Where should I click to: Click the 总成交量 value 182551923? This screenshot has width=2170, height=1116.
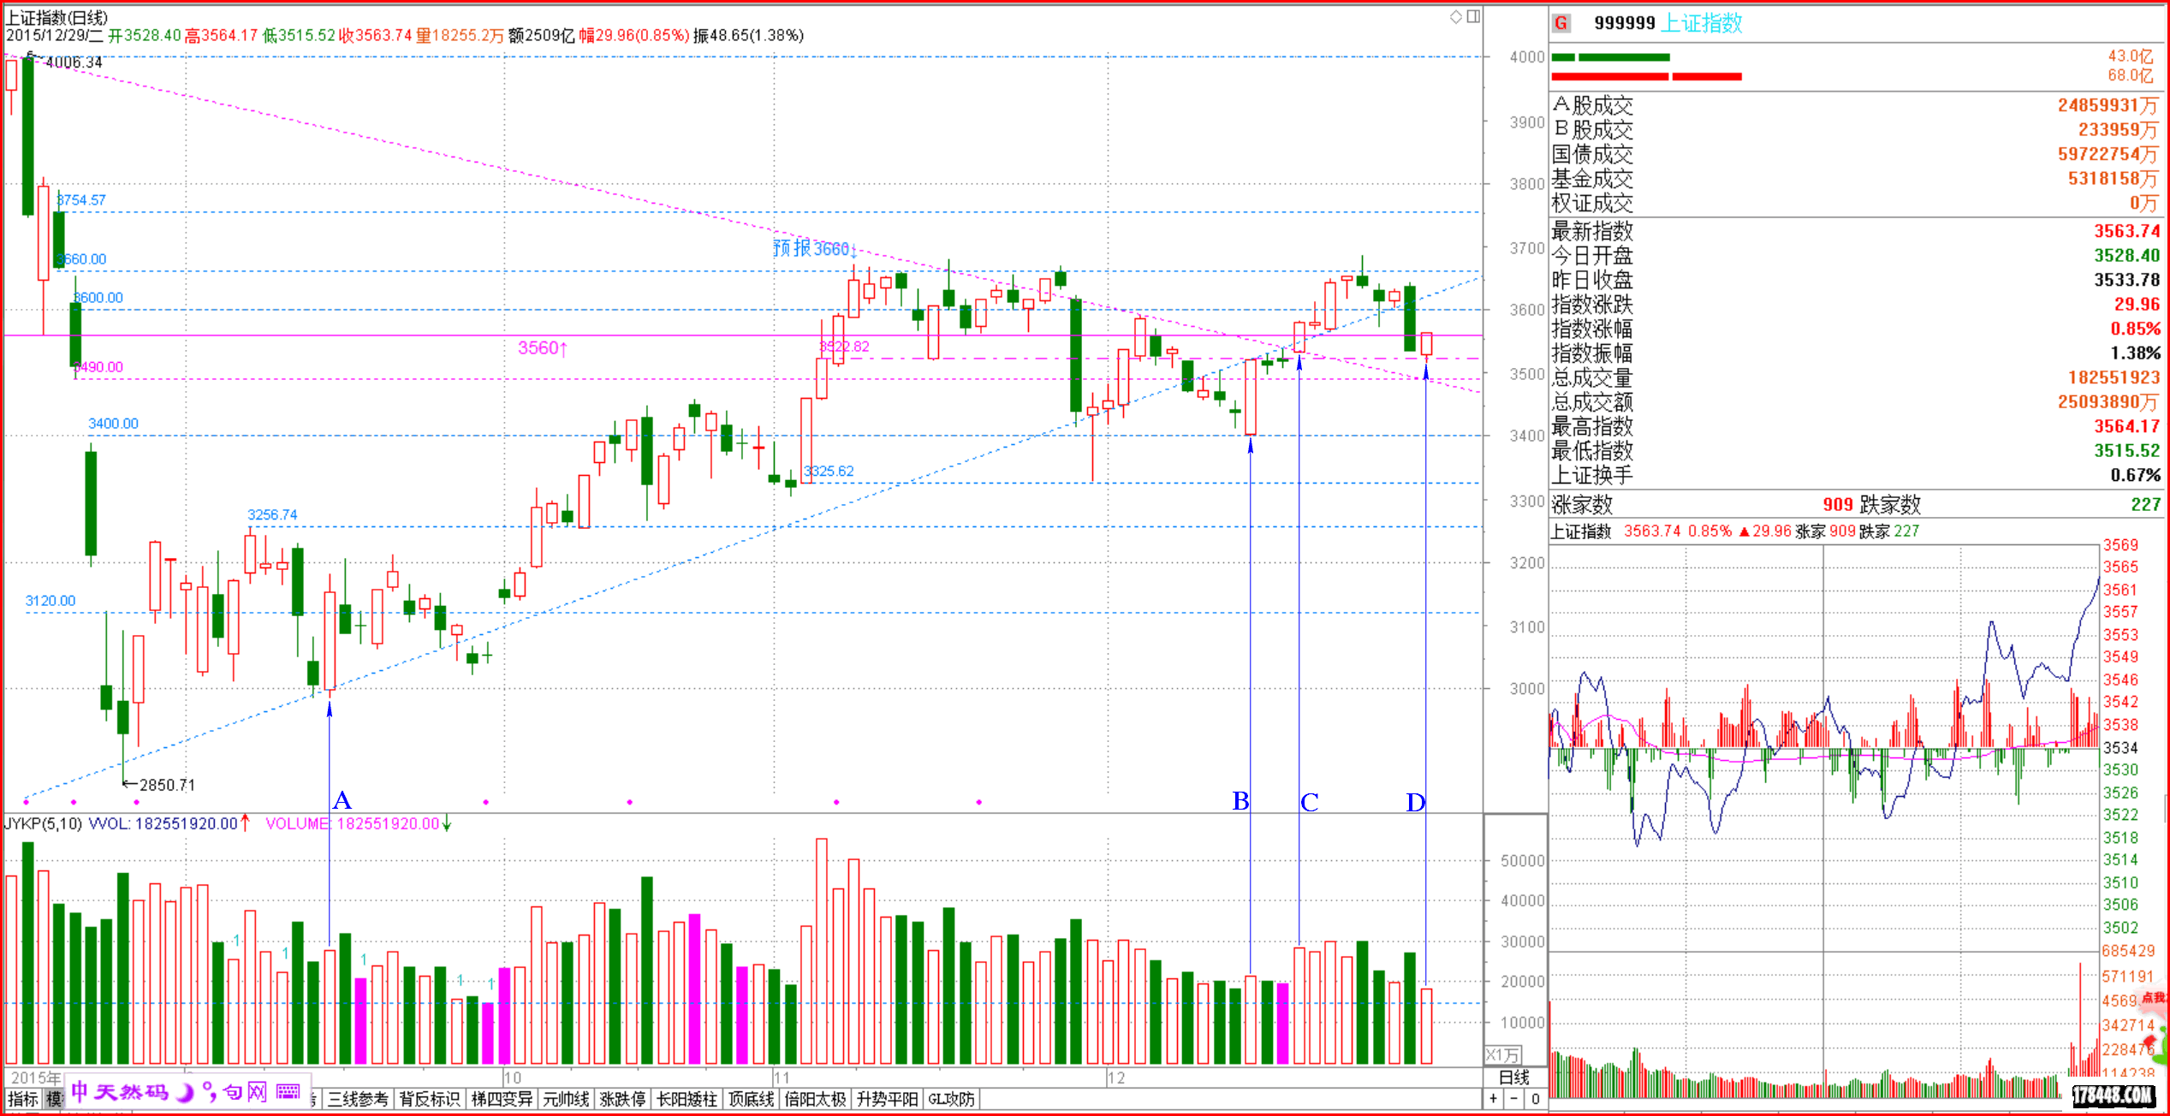[x=2114, y=377]
